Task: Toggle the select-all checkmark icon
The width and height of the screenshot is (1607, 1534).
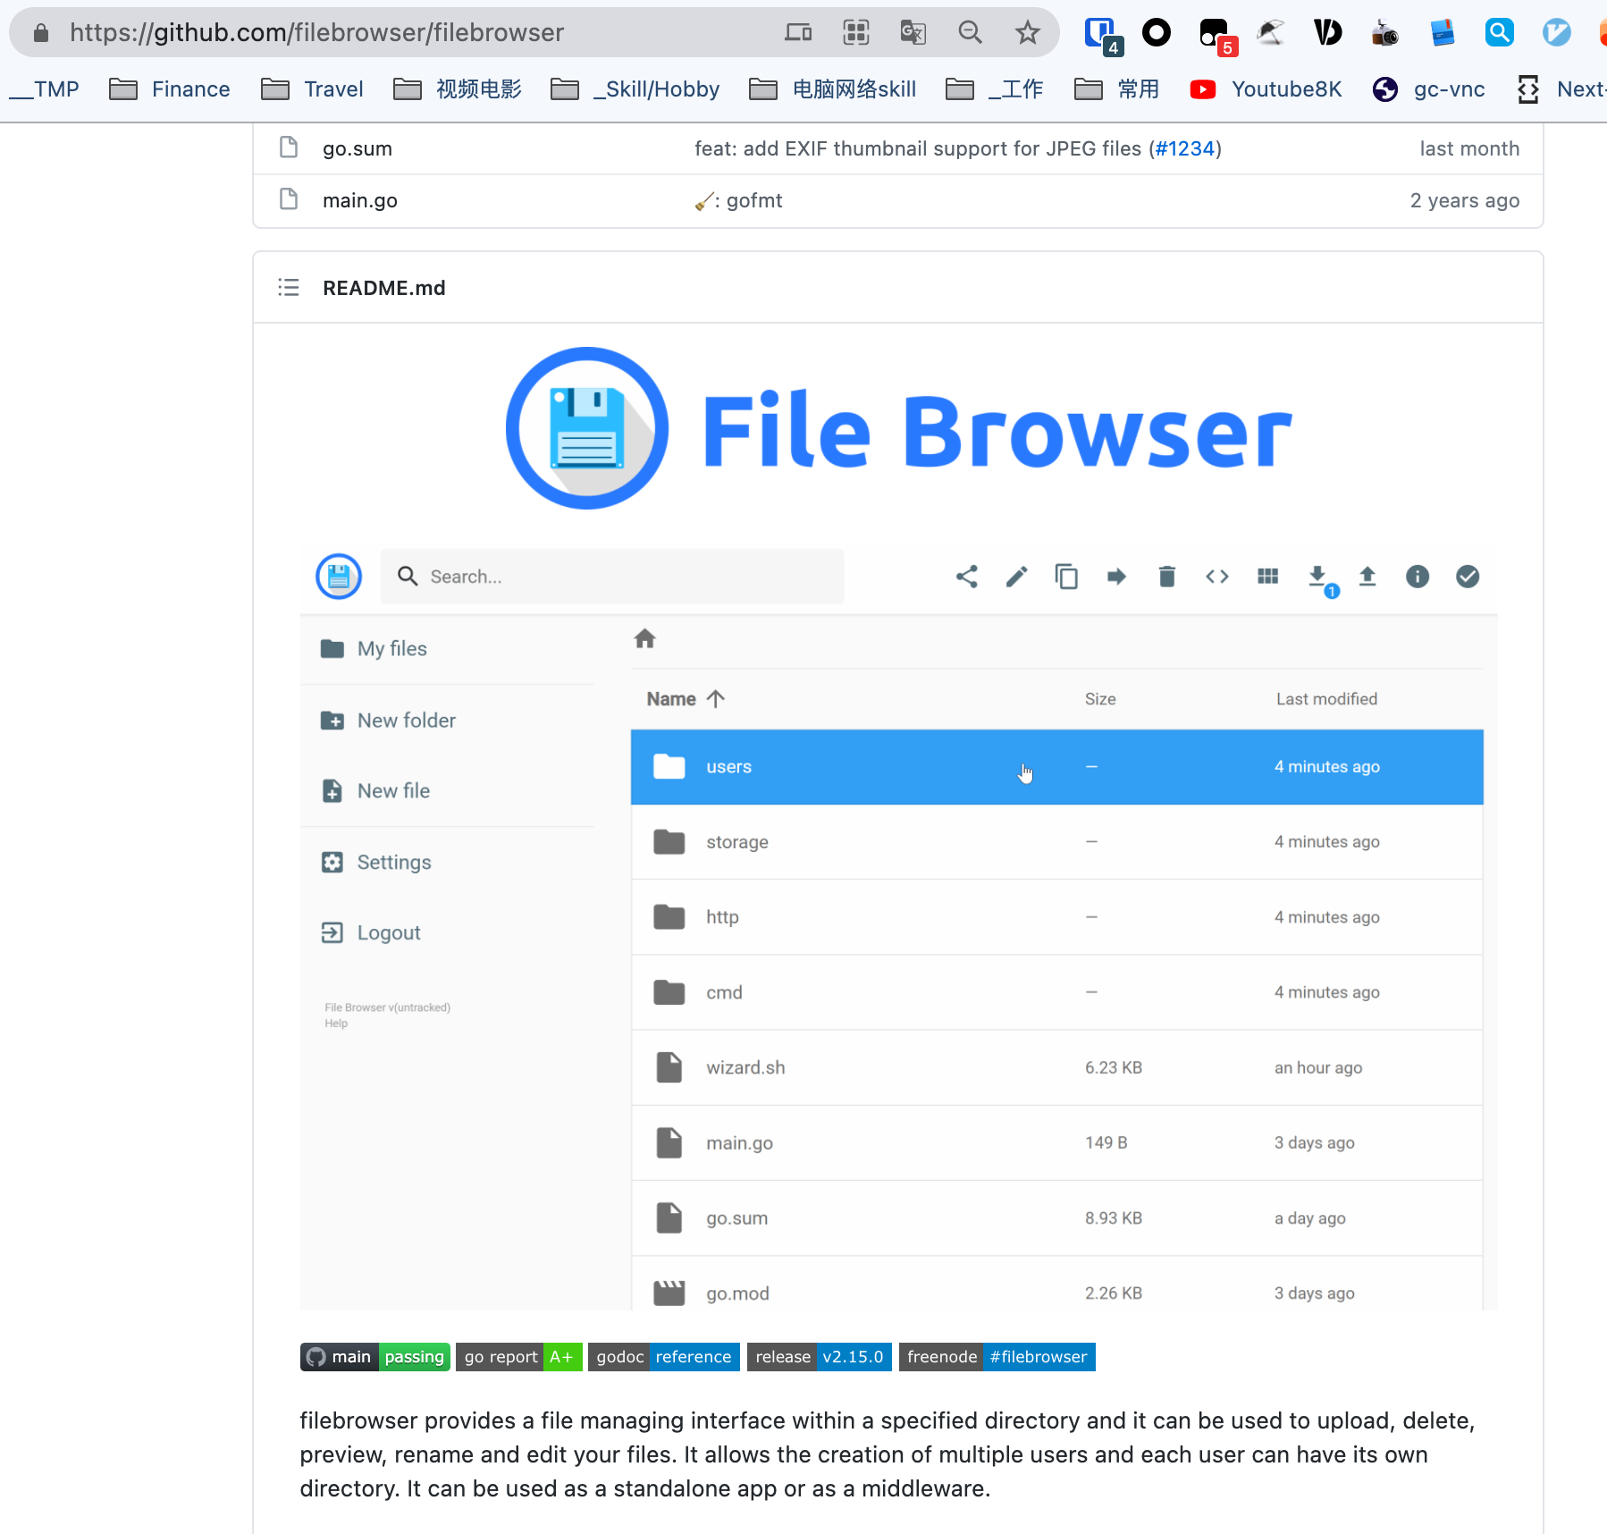Action: tap(1468, 577)
